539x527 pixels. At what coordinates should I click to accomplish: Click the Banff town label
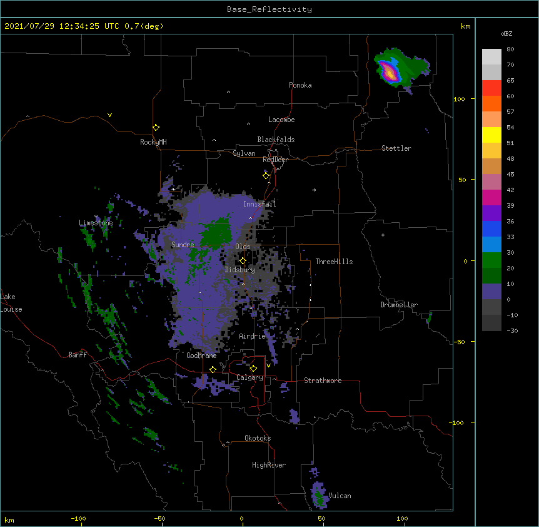78,355
